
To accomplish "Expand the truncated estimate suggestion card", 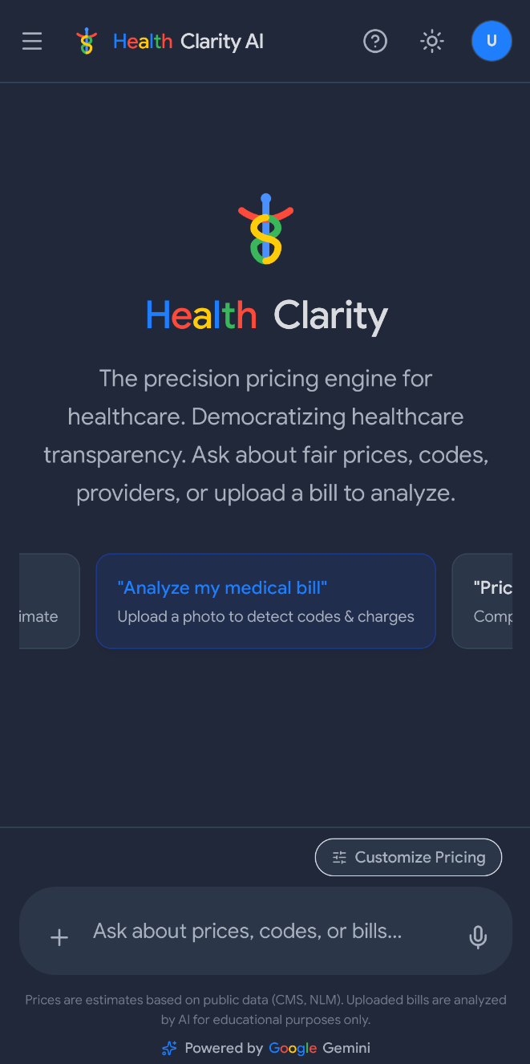I will (32, 601).
